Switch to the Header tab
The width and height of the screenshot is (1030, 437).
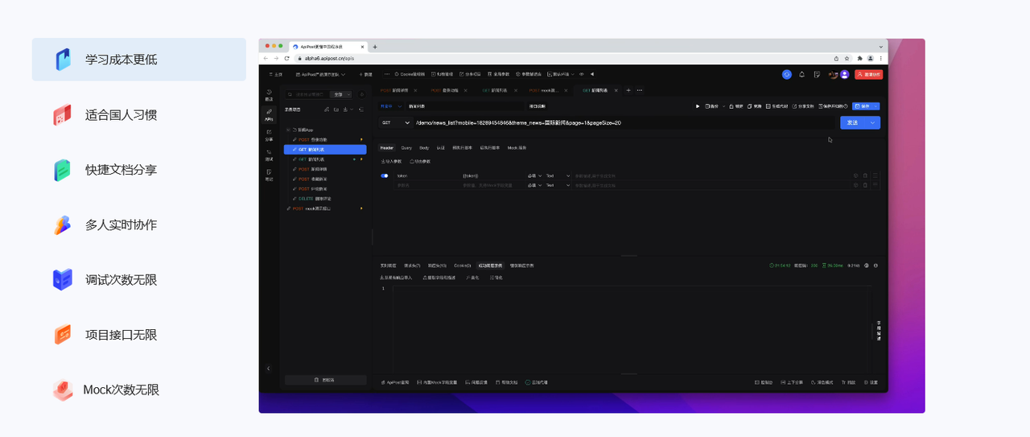click(x=387, y=148)
